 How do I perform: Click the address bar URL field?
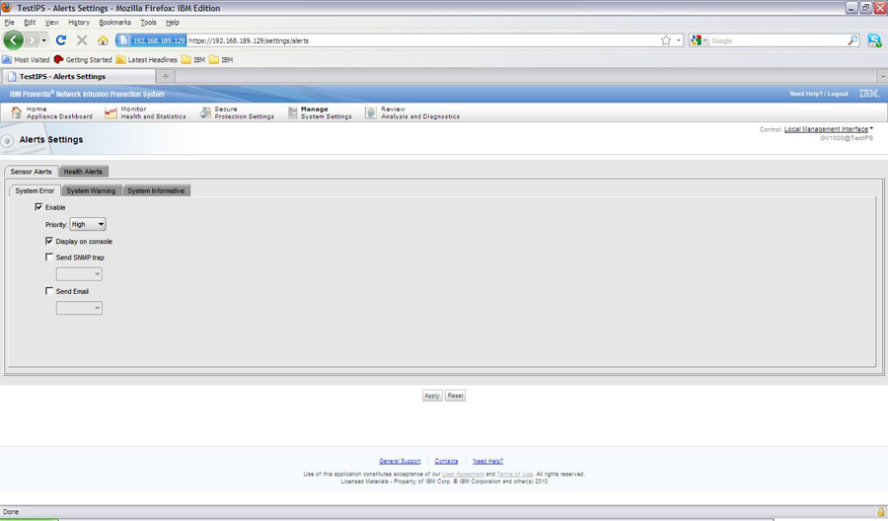(x=422, y=40)
